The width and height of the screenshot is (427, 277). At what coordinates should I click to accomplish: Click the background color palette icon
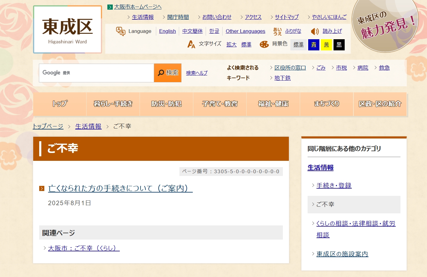[x=264, y=44]
